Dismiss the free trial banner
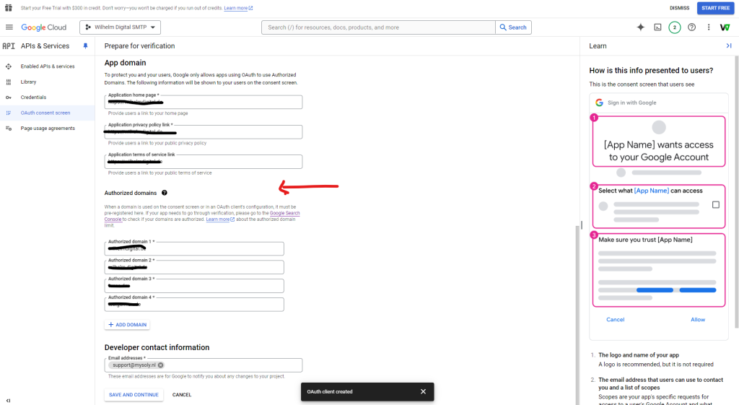Viewport: 739px width, 405px height. click(x=679, y=8)
